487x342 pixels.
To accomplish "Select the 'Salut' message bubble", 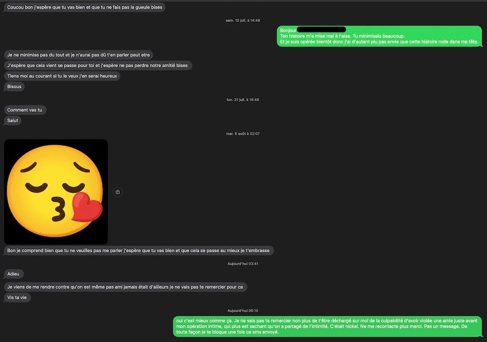I will coord(13,121).
